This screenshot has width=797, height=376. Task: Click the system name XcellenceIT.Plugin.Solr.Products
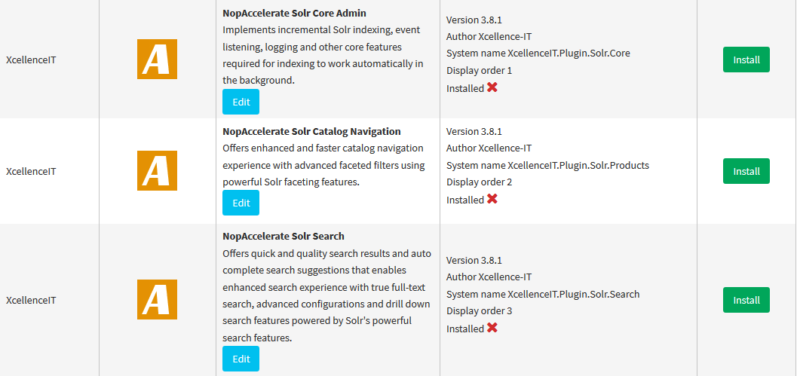[x=578, y=165]
